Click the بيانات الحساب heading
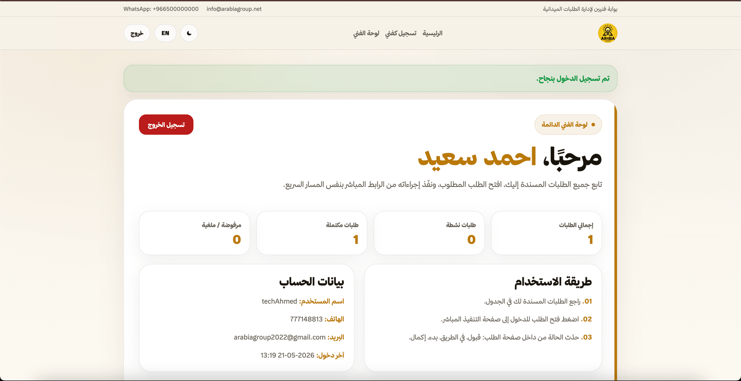 pos(312,281)
